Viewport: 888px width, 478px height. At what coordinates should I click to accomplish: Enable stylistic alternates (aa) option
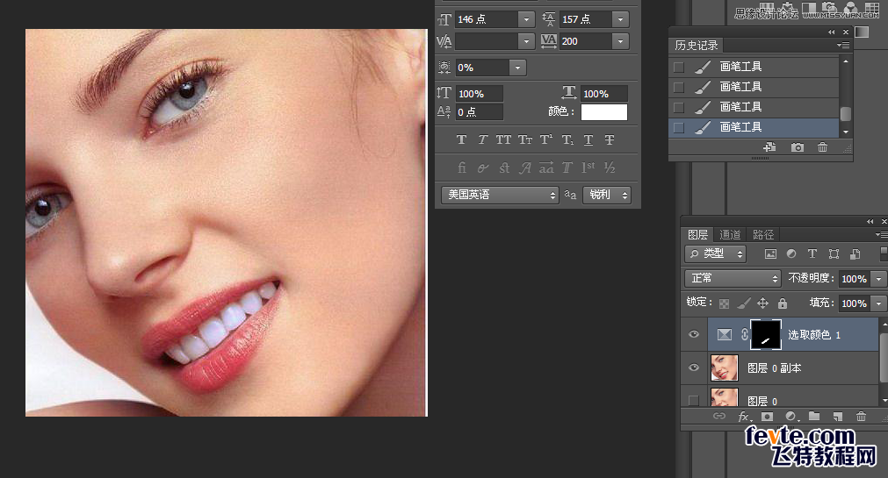point(546,168)
